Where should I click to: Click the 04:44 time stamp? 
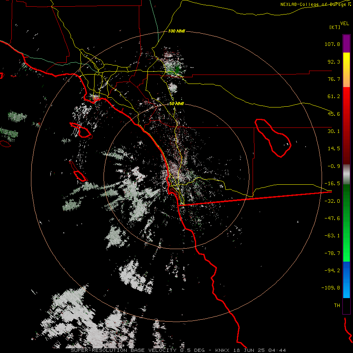277,350
